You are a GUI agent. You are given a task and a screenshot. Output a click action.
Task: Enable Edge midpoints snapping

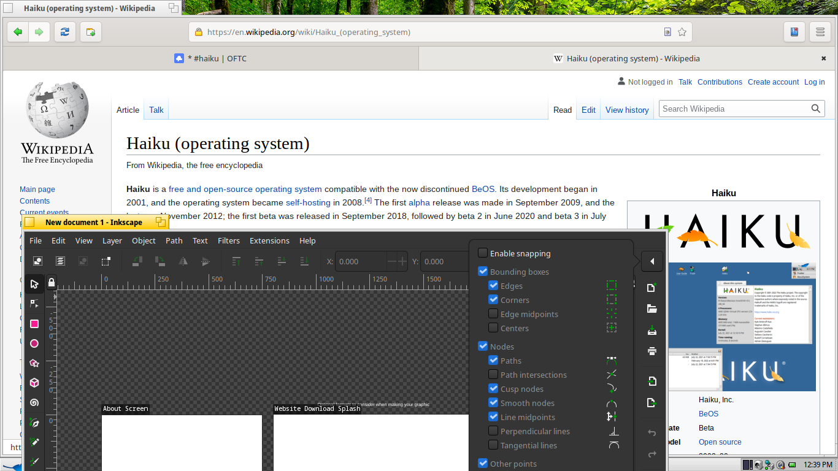tap(493, 314)
